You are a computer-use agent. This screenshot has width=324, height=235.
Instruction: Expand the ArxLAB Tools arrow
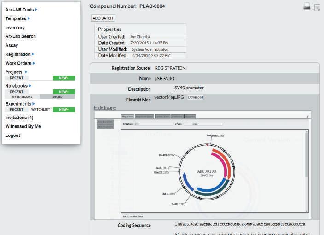pyautogui.click(x=36, y=10)
